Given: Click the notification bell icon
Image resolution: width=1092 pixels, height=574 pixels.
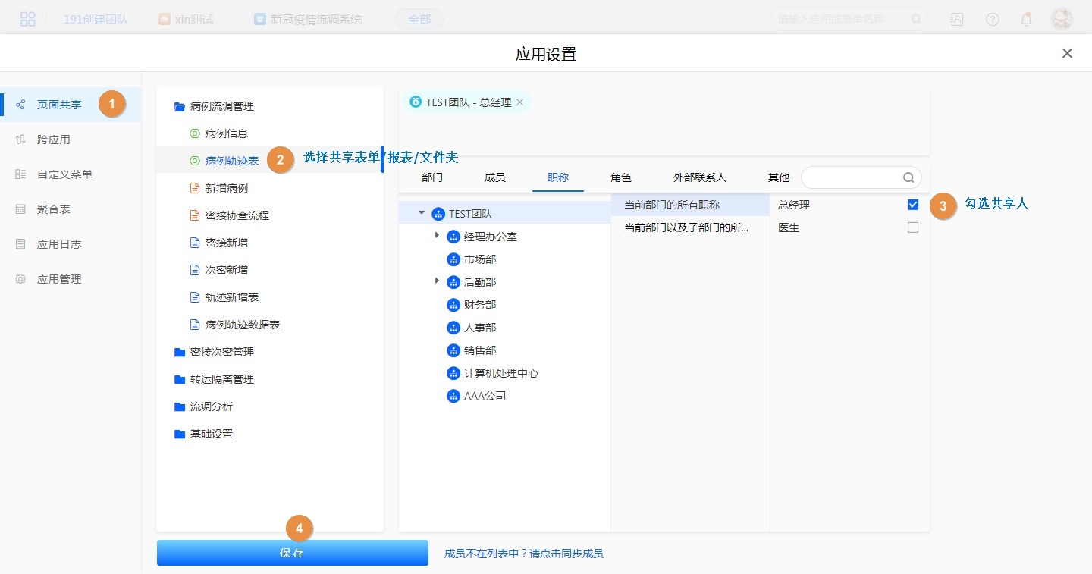Looking at the screenshot, I should tap(1026, 20).
